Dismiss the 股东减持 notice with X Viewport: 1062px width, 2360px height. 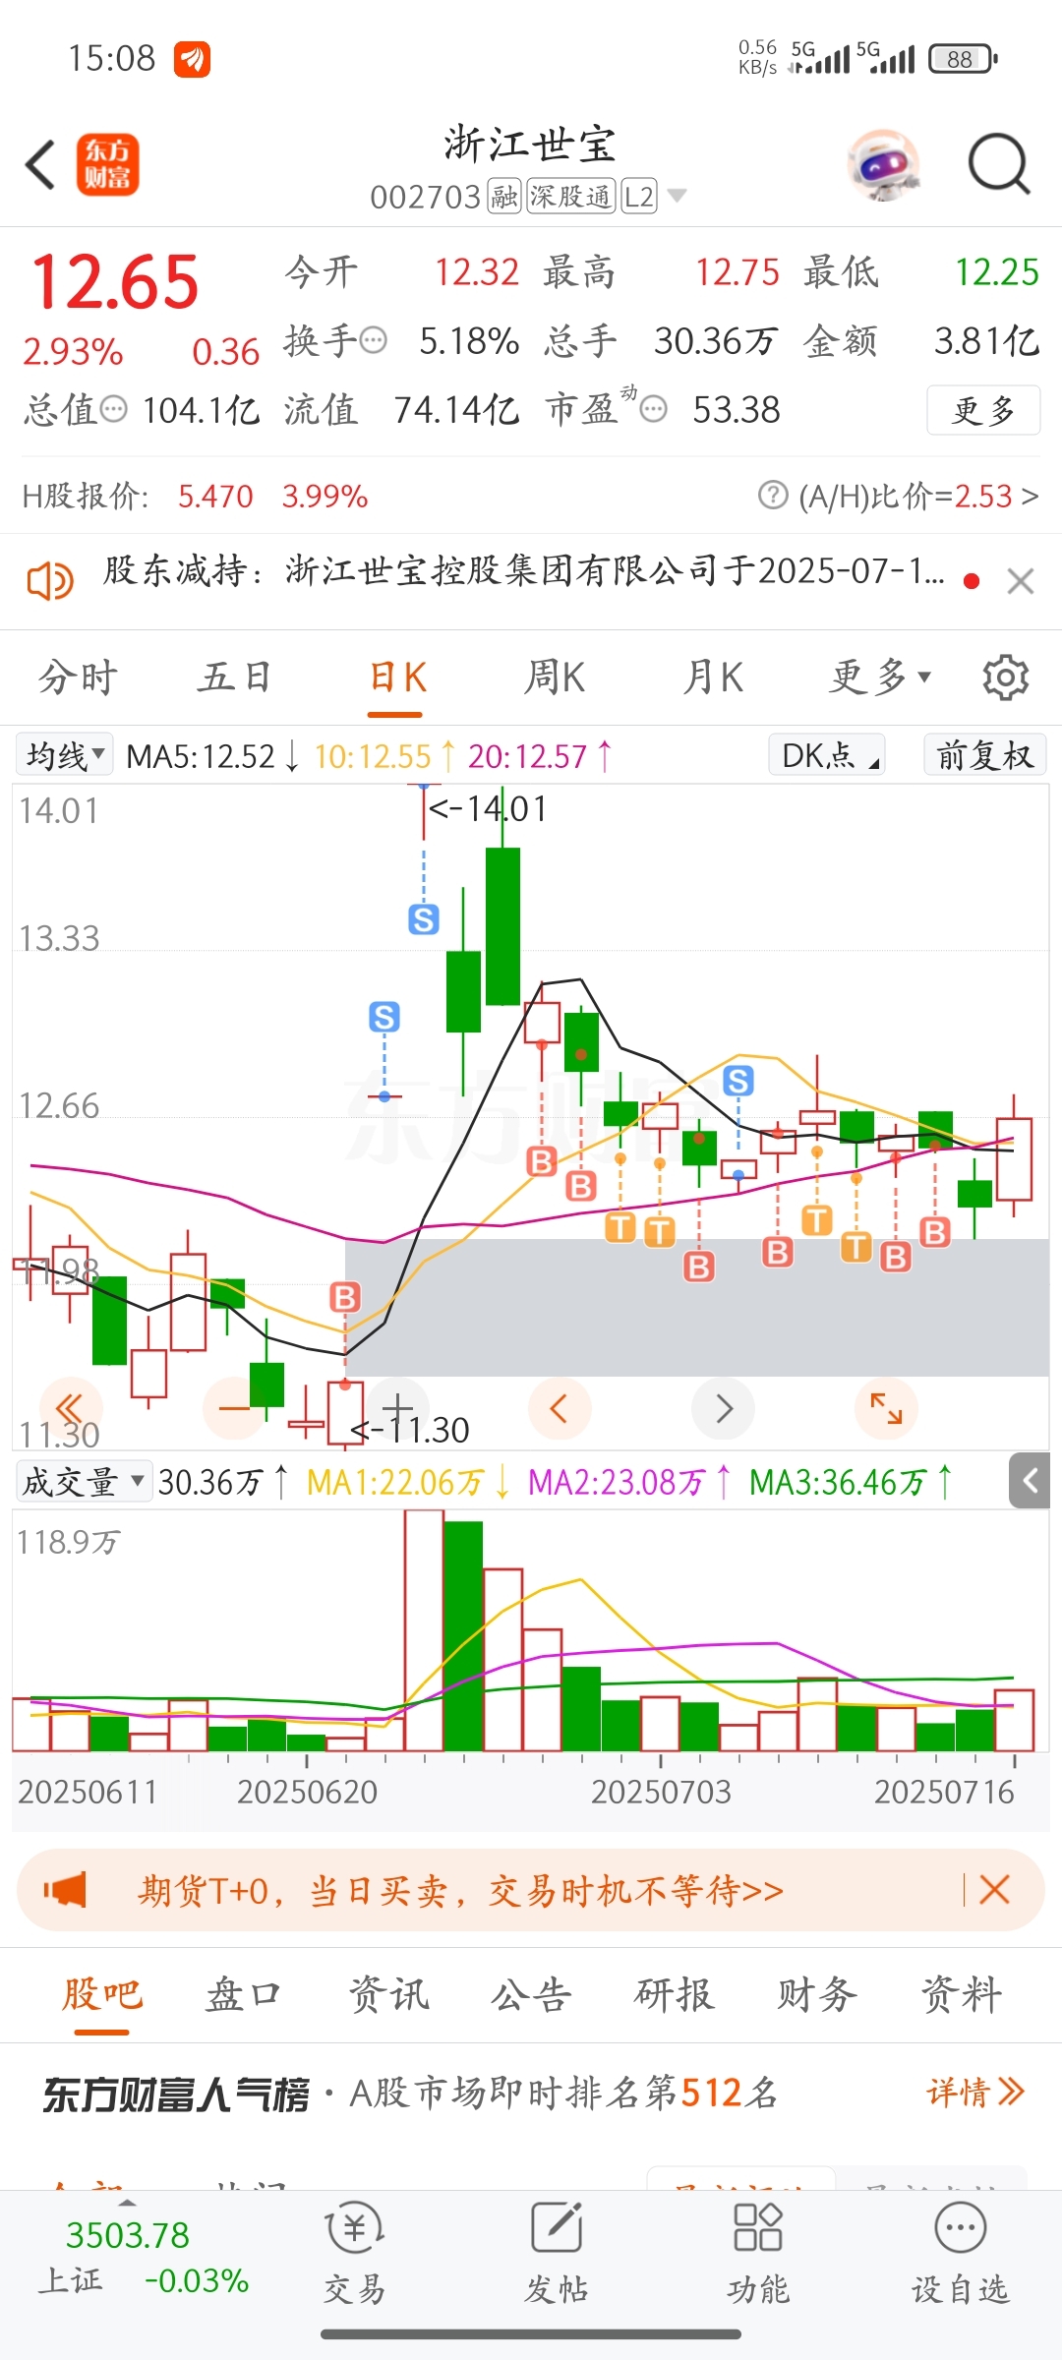(1021, 581)
